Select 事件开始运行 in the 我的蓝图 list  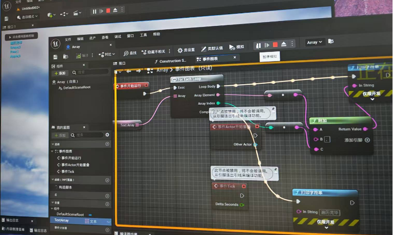pos(69,158)
